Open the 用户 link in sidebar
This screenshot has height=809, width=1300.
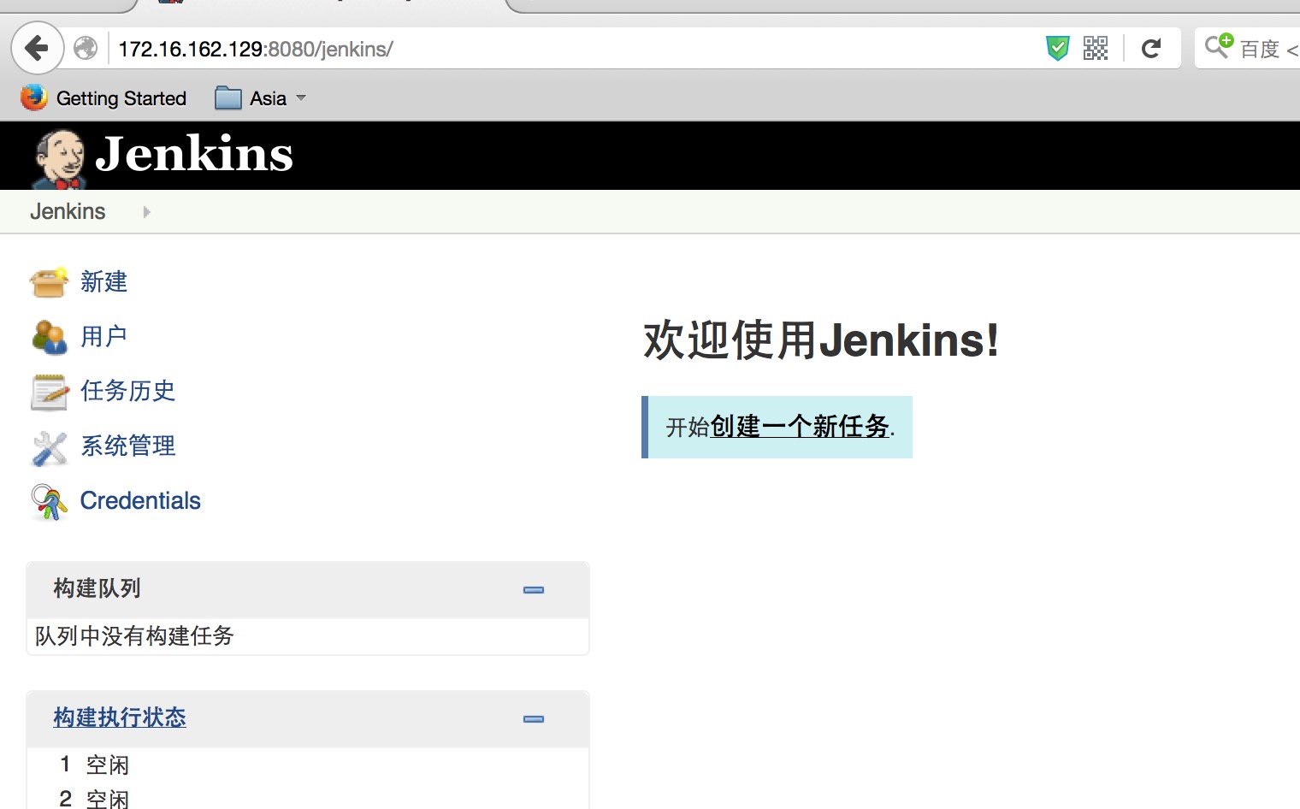click(103, 336)
